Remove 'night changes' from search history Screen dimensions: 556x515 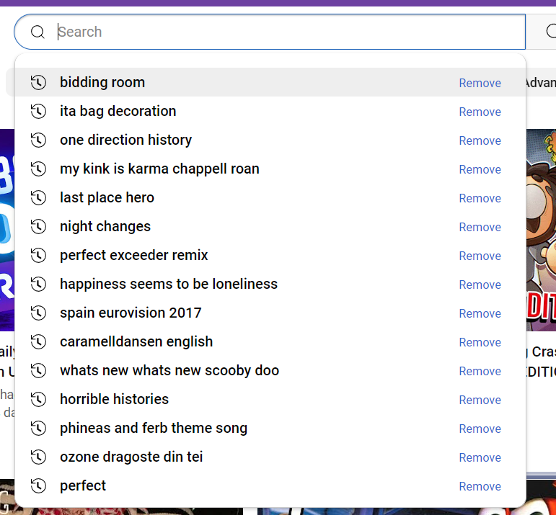pos(480,227)
